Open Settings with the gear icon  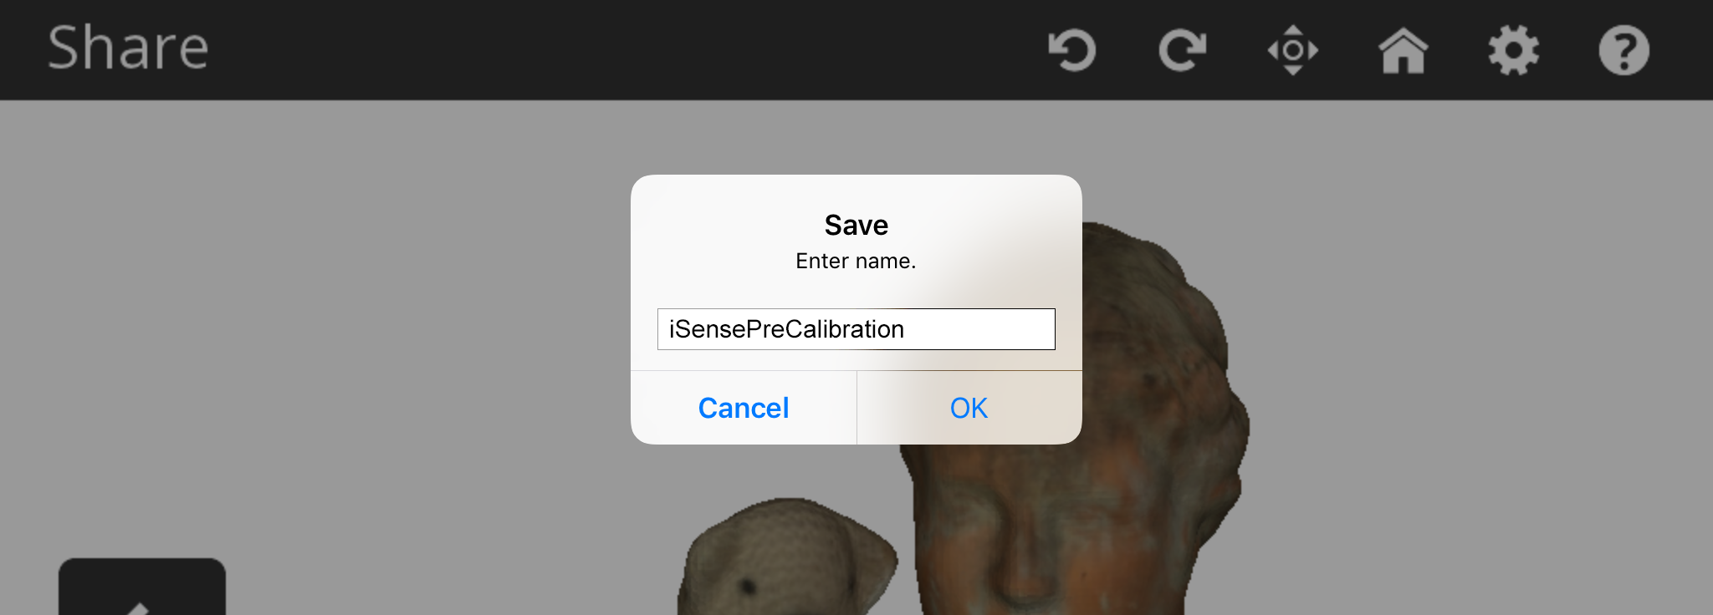[x=1514, y=50]
